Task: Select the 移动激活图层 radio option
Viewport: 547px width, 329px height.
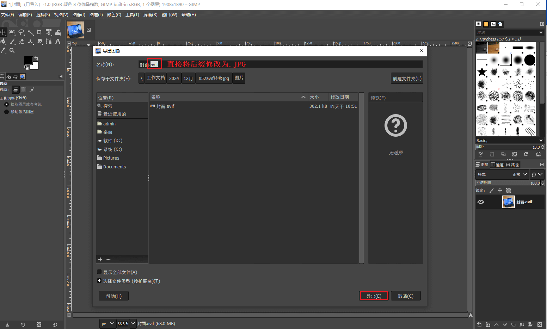Action: (x=6, y=112)
